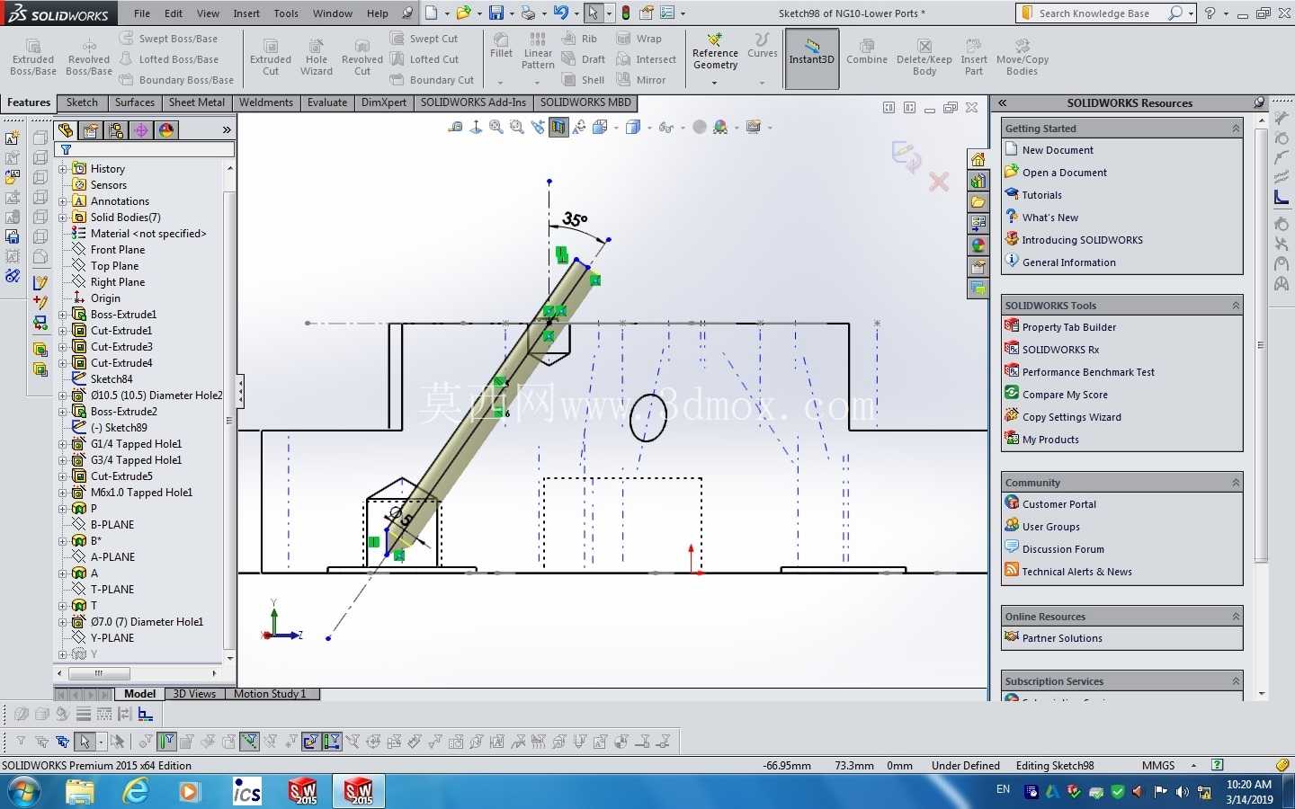This screenshot has height=809, width=1295.
Task: Click Internet Explorer in the taskbar
Action: (136, 791)
